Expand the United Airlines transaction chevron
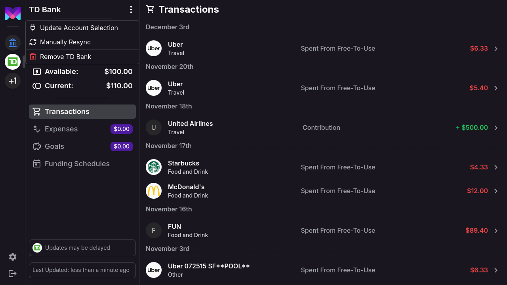The height and width of the screenshot is (285, 507). 496,128
